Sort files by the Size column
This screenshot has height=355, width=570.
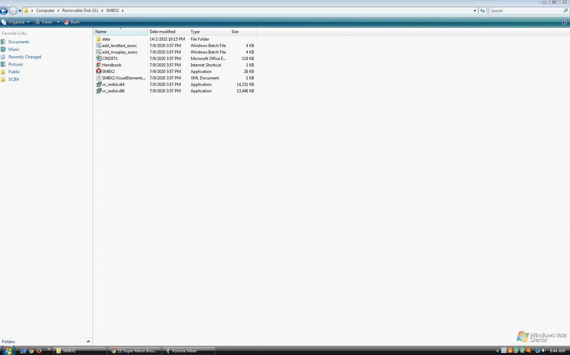coord(243,32)
